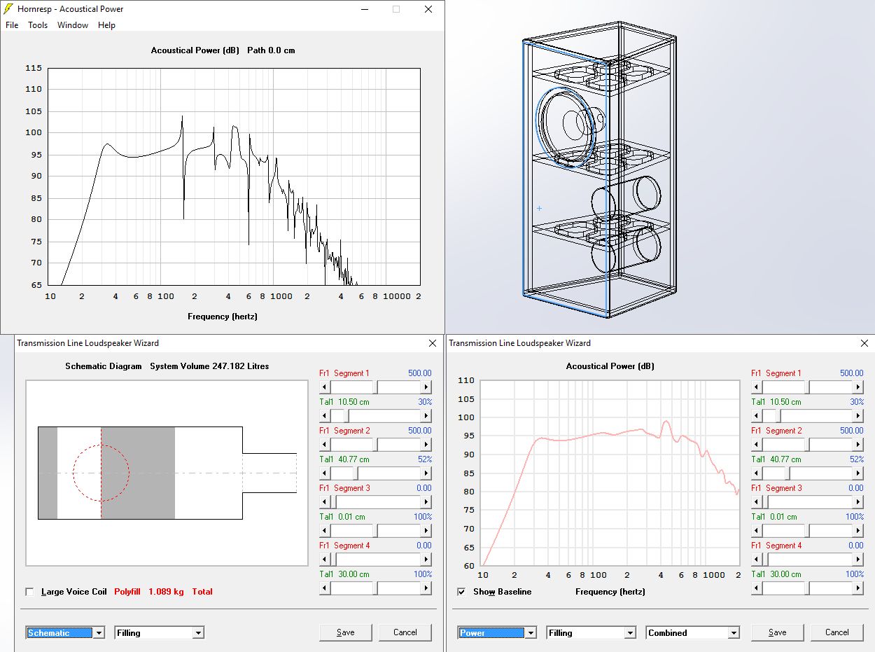This screenshot has height=652, width=875.
Task: Increase Tal1 10.50 cm right arrow, Acoustical Power wizard
Action: coord(858,416)
